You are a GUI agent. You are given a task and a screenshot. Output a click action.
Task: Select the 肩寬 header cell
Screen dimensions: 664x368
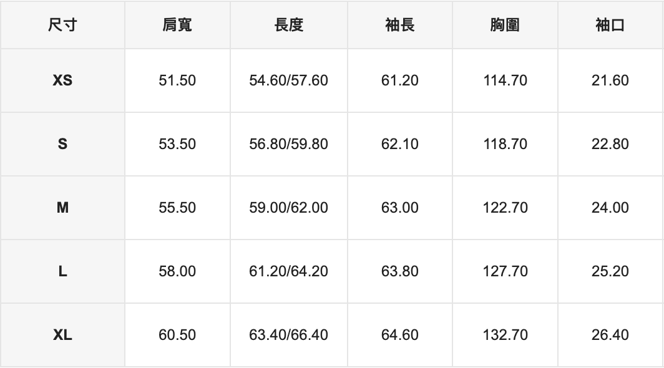pyautogui.click(x=177, y=25)
